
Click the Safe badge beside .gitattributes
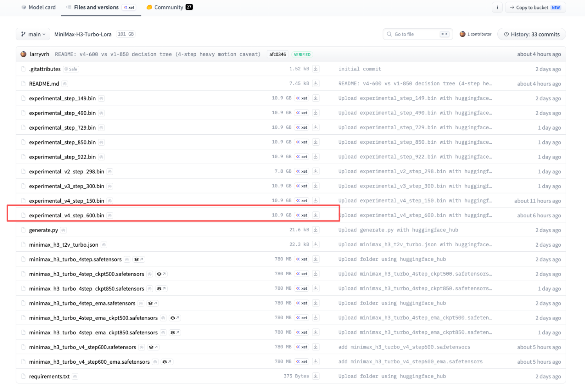[71, 69]
